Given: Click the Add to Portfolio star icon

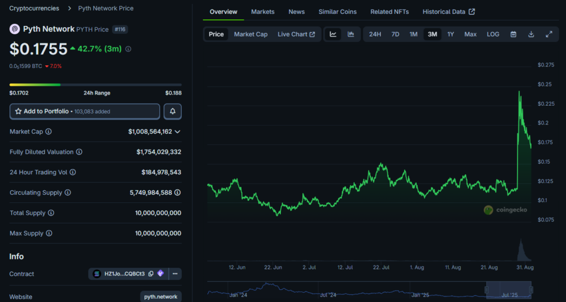Looking at the screenshot, I should [18, 111].
